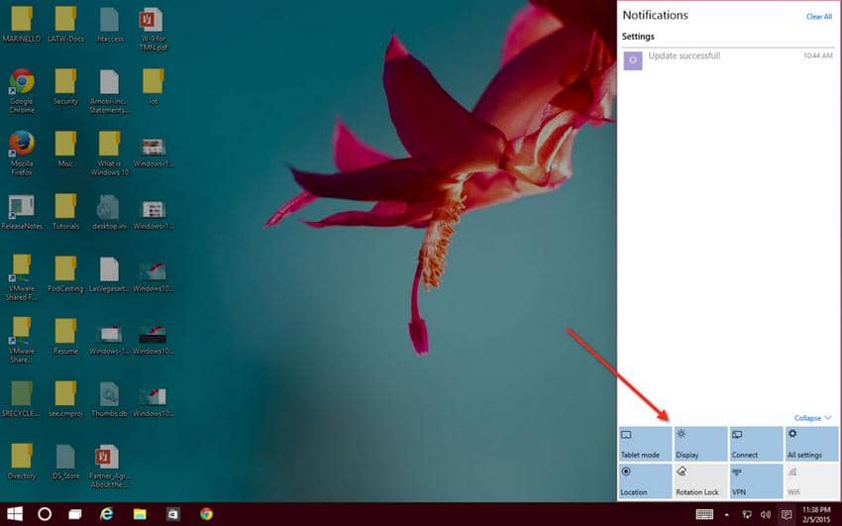Open the touch keyboard from taskbar
The width and height of the screenshot is (842, 526).
(x=705, y=514)
